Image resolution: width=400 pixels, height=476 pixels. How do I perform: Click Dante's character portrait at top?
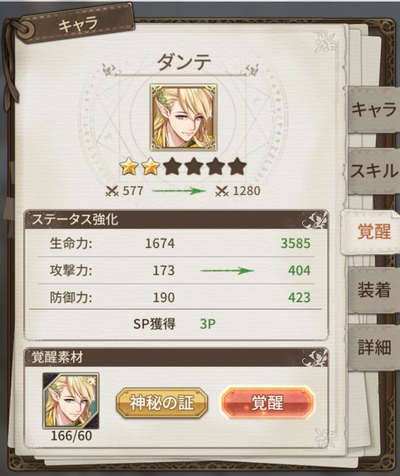(184, 117)
